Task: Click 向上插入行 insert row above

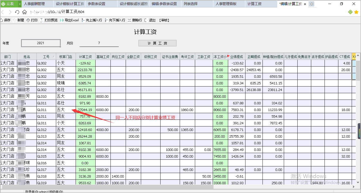Action: [x=92, y=20]
